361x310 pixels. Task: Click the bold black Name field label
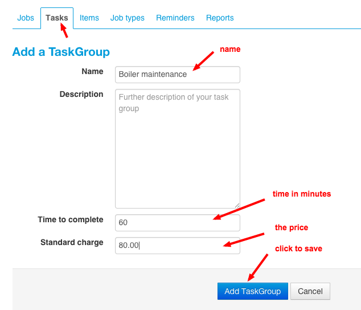[x=92, y=72]
